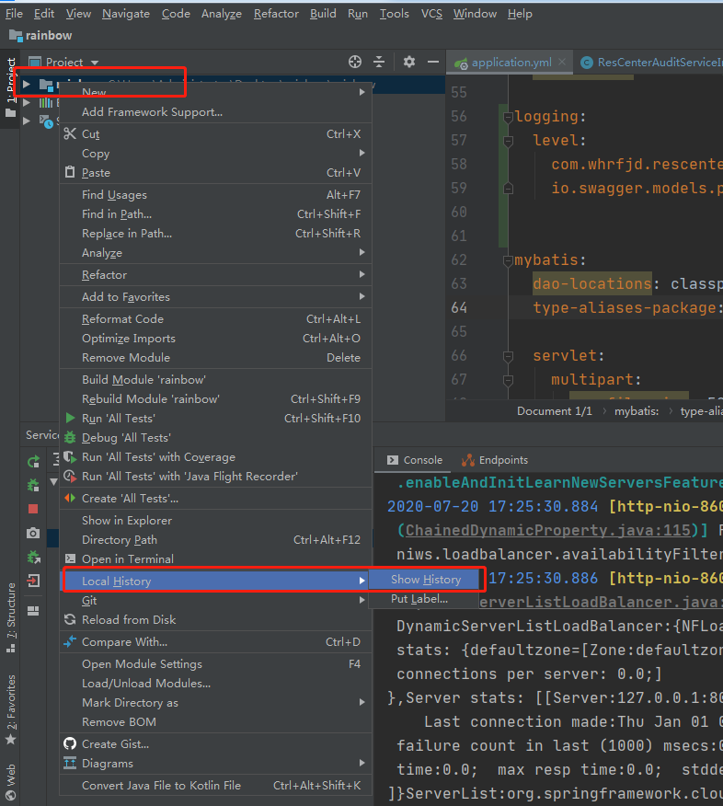Open the ServerListLoadBalancer.java link in console

601,602
